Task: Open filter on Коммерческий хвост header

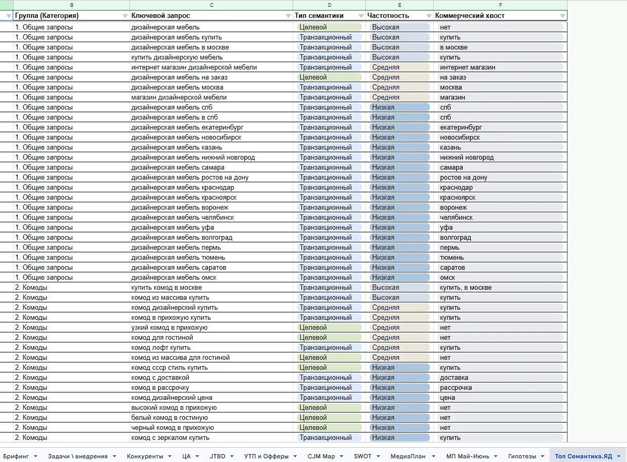Action: [x=563, y=16]
